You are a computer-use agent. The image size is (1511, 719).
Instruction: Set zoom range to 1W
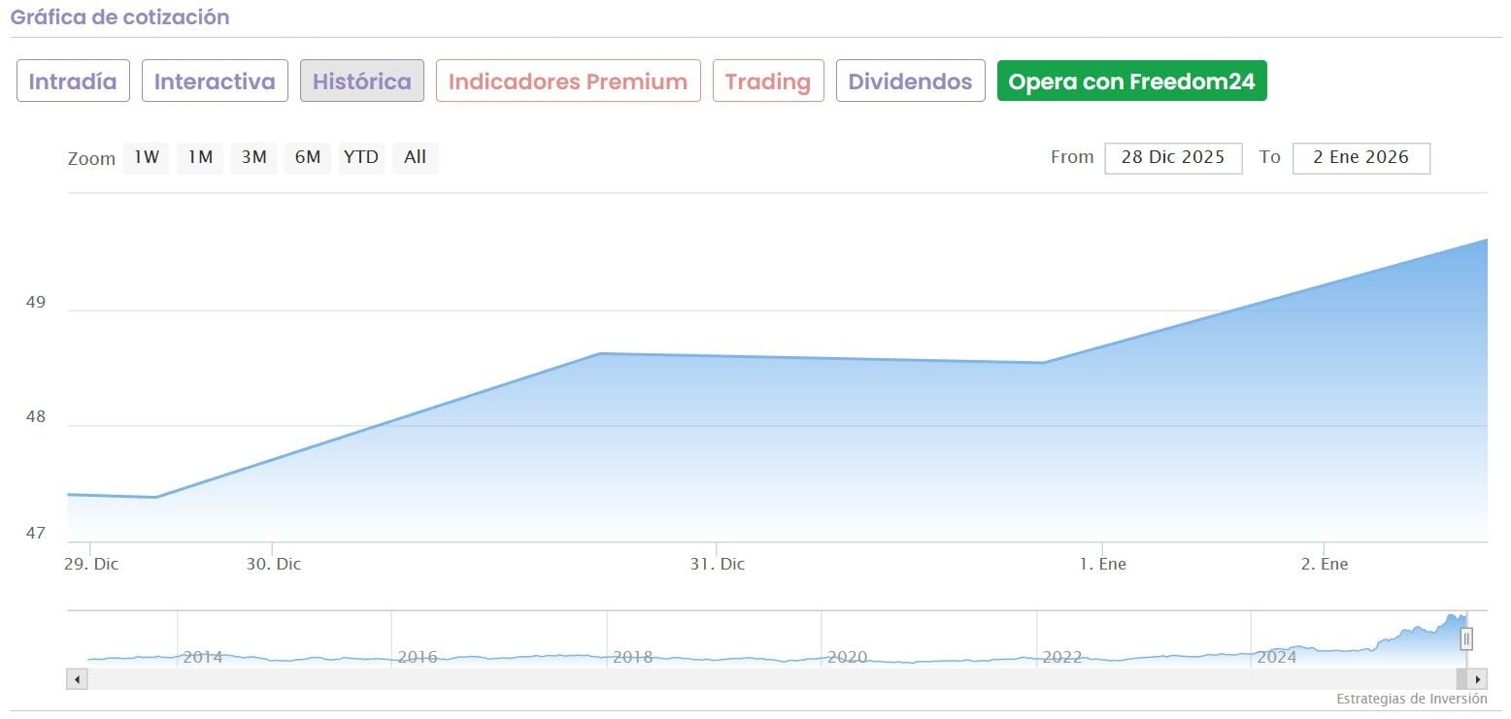point(146,158)
